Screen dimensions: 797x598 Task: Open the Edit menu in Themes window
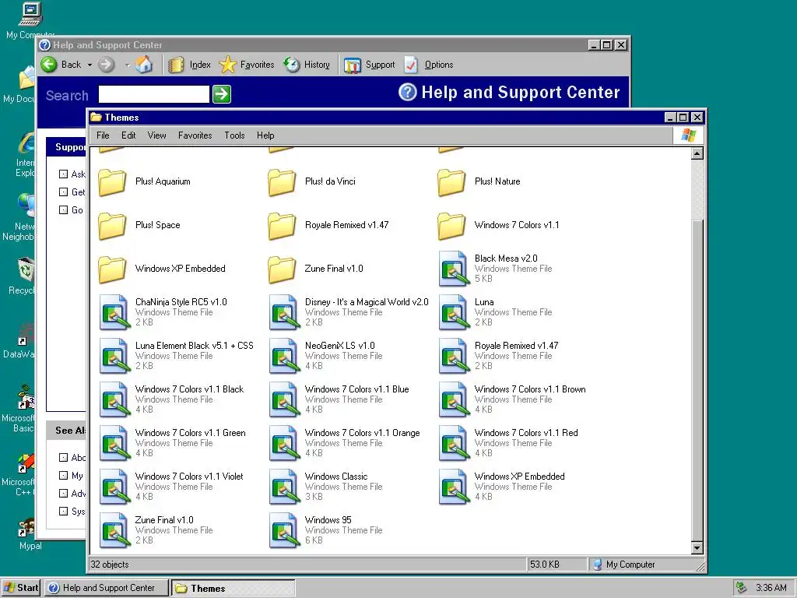[x=128, y=135]
